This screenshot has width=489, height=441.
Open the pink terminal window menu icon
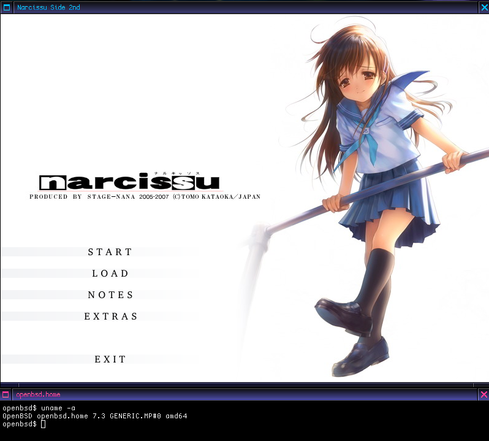[x=6, y=394]
